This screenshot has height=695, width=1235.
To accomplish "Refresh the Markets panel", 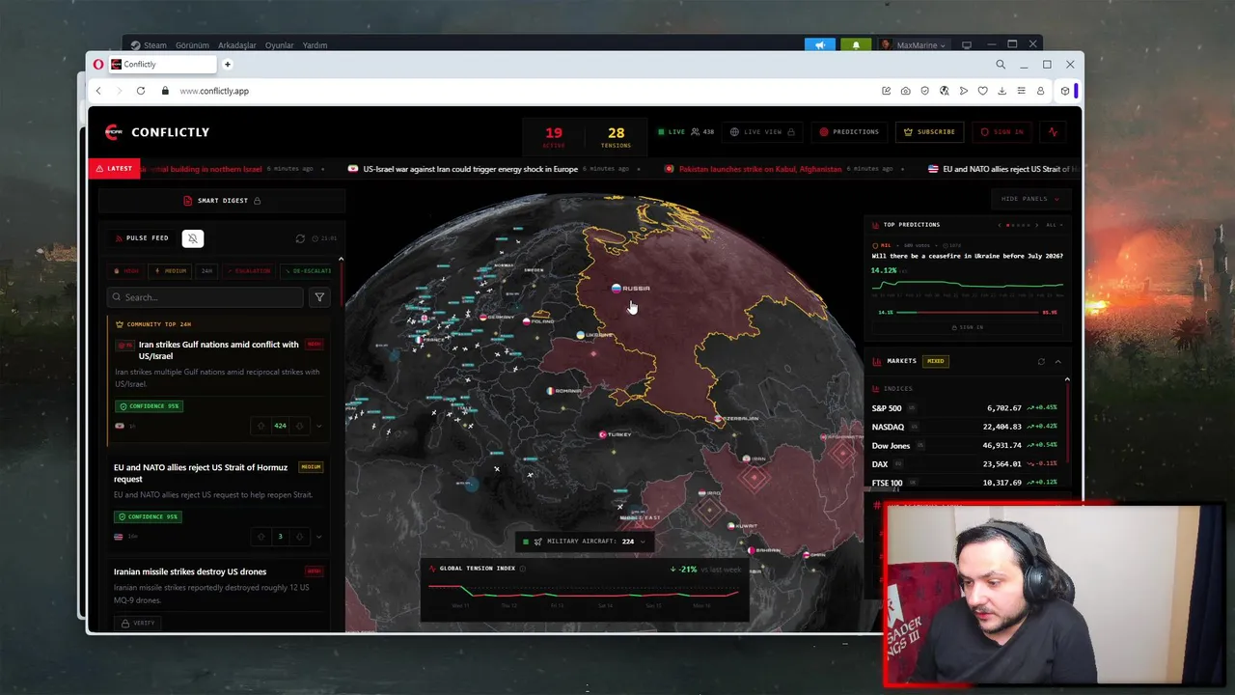I will pyautogui.click(x=1041, y=361).
